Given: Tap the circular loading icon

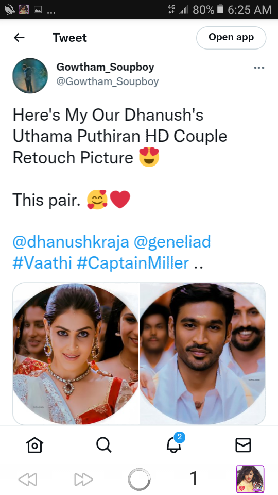Looking at the screenshot, I should coord(139,480).
